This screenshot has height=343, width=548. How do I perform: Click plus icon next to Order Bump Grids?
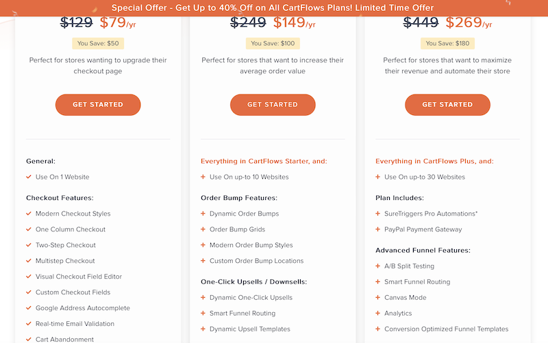tap(203, 229)
